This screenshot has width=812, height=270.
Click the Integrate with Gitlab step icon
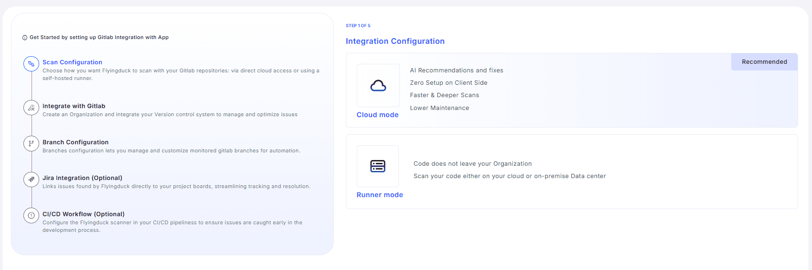tap(31, 108)
